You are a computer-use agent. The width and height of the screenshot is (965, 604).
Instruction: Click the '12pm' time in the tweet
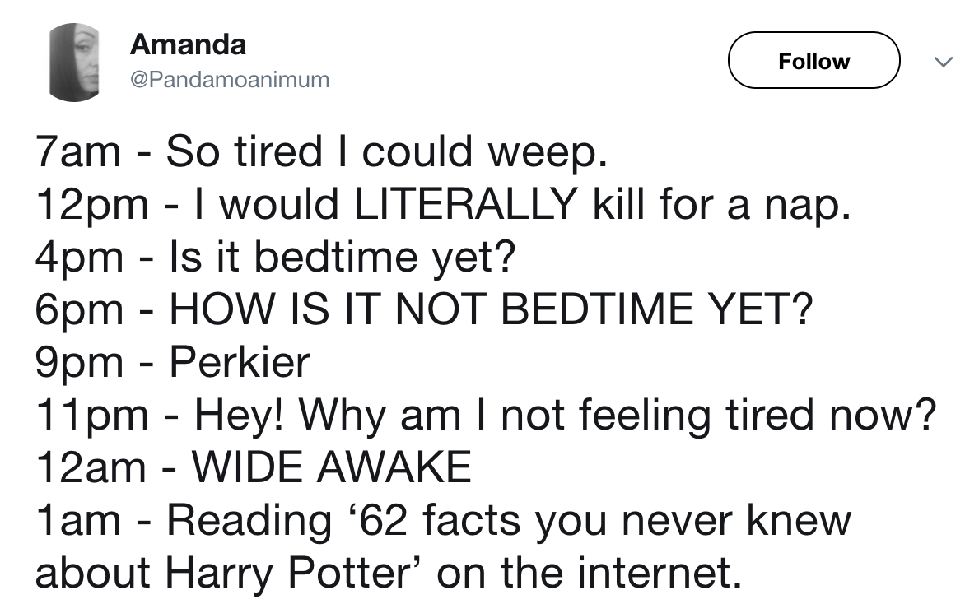(91, 205)
